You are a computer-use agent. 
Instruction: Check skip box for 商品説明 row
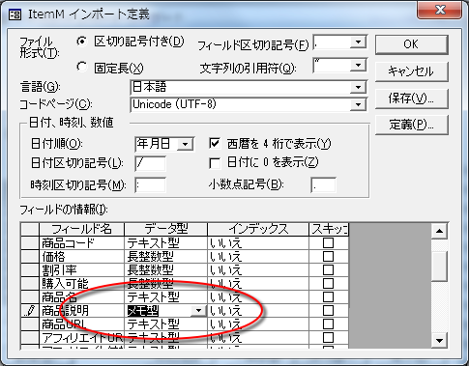tap(328, 310)
